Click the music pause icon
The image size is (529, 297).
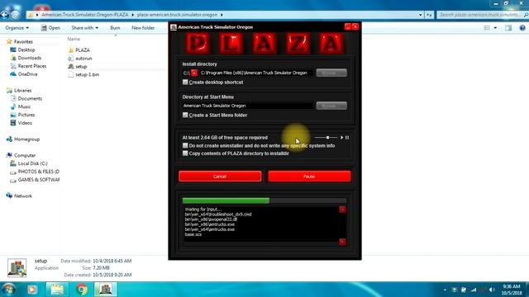coord(347,138)
